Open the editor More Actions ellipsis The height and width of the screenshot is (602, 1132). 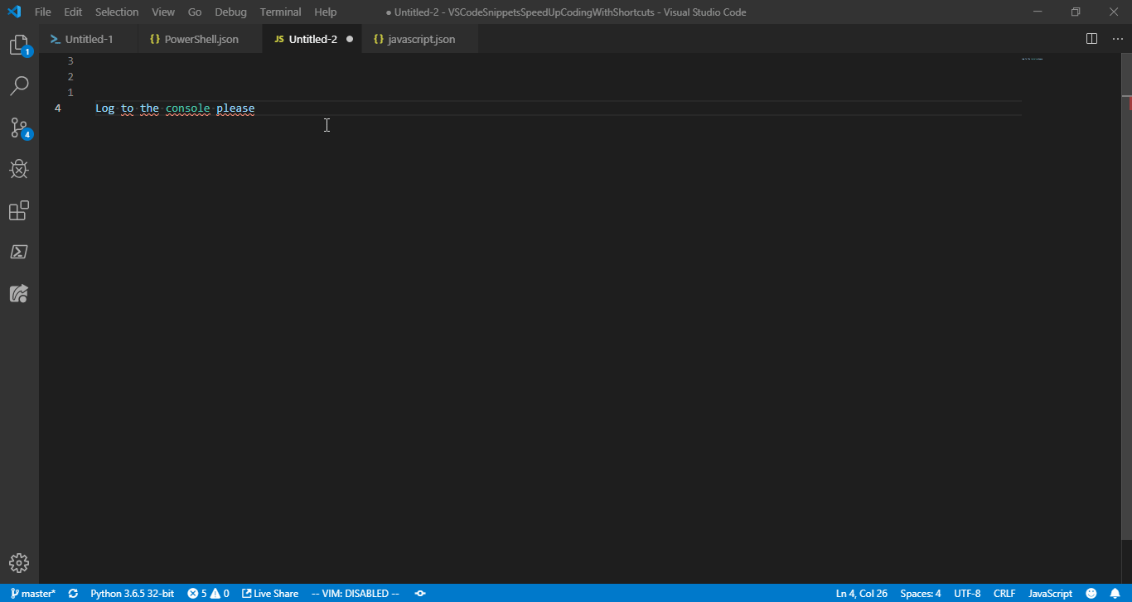1117,39
